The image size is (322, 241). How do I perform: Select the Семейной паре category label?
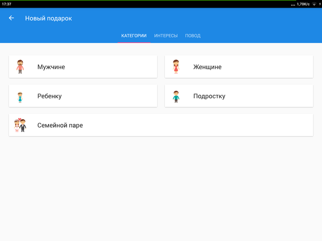[60, 125]
